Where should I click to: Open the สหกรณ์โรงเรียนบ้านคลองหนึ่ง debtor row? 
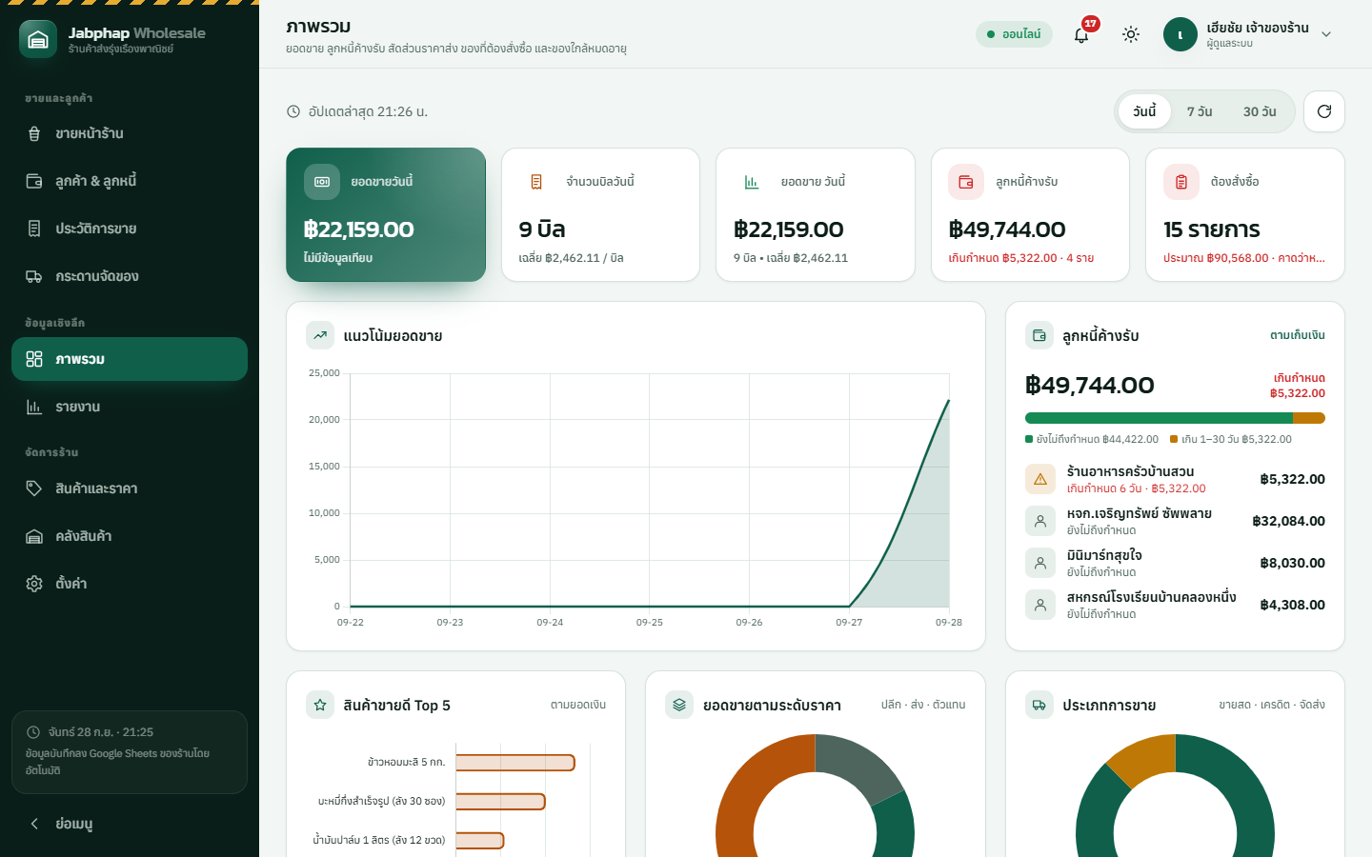(1175, 605)
